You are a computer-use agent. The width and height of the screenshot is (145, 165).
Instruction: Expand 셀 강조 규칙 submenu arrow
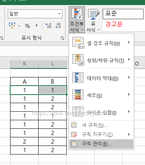point(129,42)
